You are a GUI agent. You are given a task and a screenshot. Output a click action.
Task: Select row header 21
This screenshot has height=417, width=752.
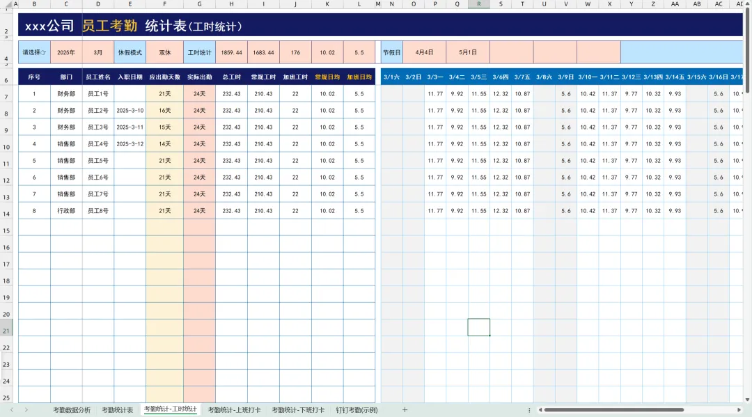coord(6,328)
